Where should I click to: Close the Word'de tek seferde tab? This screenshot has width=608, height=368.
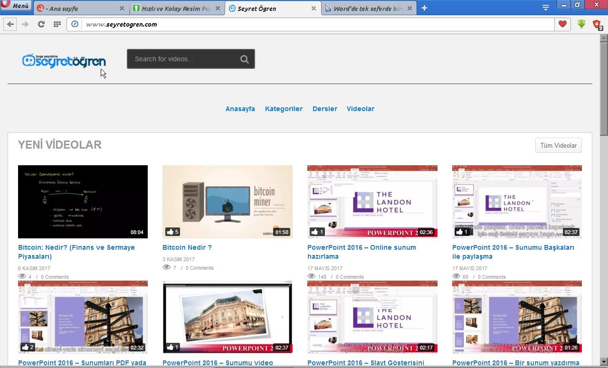(409, 9)
